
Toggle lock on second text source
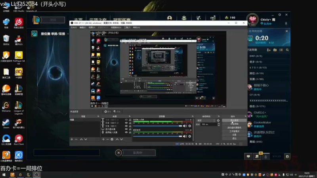[x=130, y=123]
